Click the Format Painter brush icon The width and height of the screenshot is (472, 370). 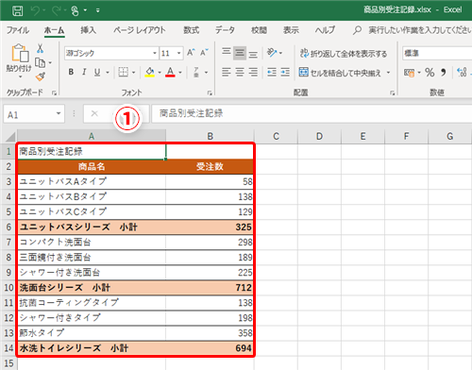click(x=41, y=76)
